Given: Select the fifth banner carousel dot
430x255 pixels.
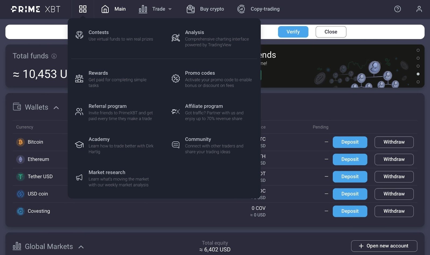Looking at the screenshot, I should coord(418,82).
